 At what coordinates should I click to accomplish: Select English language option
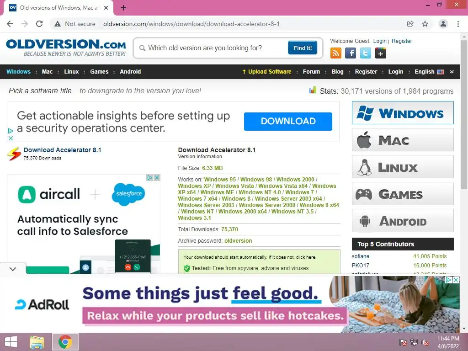[x=429, y=72]
